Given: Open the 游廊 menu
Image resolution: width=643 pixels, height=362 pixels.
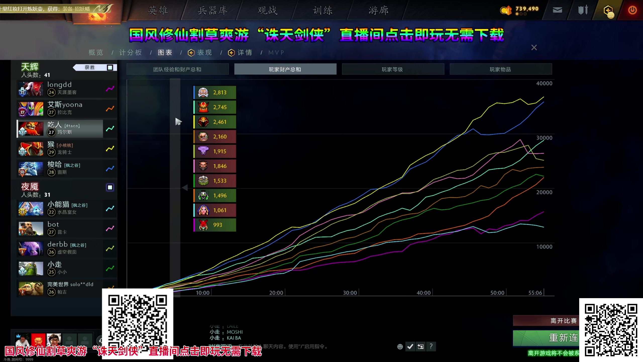Looking at the screenshot, I should (379, 10).
